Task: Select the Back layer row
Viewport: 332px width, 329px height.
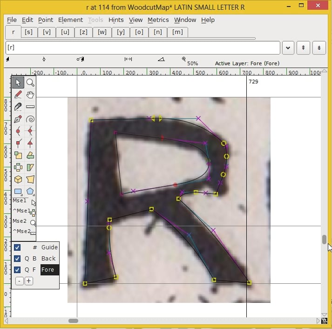Action: pyautogui.click(x=35, y=259)
